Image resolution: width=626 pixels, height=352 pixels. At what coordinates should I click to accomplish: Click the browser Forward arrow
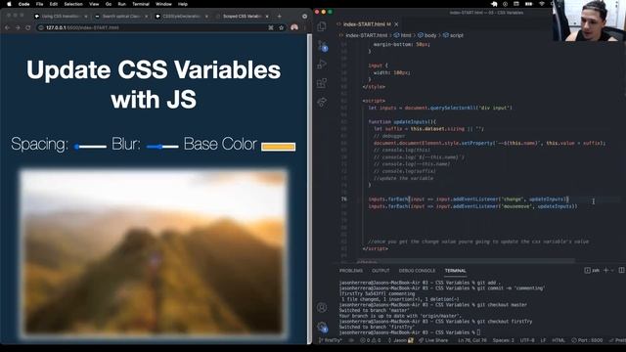(x=18, y=27)
